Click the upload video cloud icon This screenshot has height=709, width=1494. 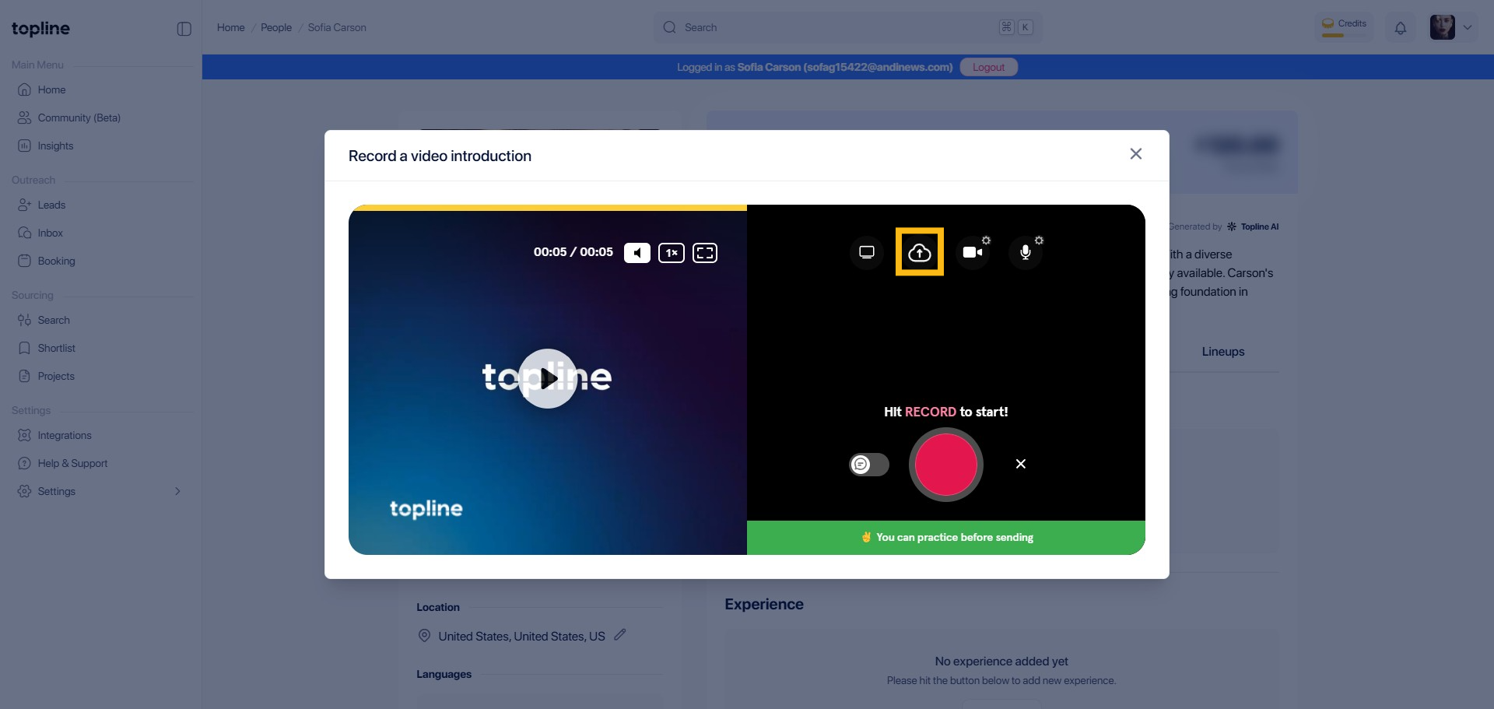919,252
